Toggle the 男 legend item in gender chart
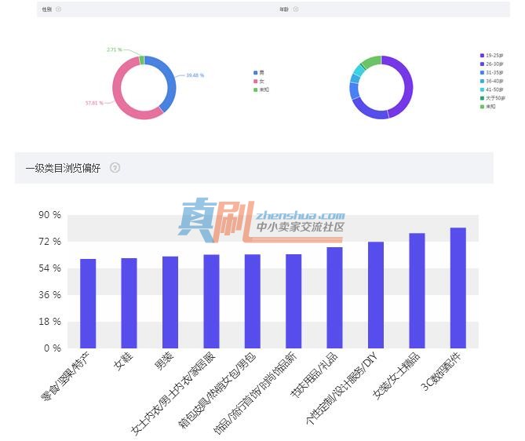Image resolution: width=525 pixels, height=441 pixels. click(x=258, y=73)
